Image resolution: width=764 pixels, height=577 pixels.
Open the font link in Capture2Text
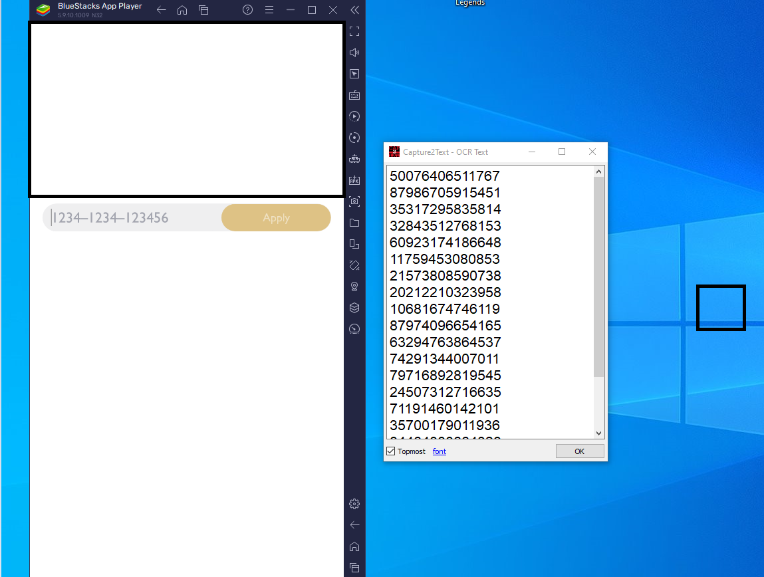[439, 451]
